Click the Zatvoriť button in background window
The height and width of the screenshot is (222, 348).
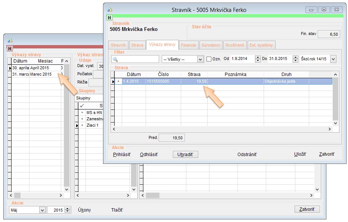307,209
